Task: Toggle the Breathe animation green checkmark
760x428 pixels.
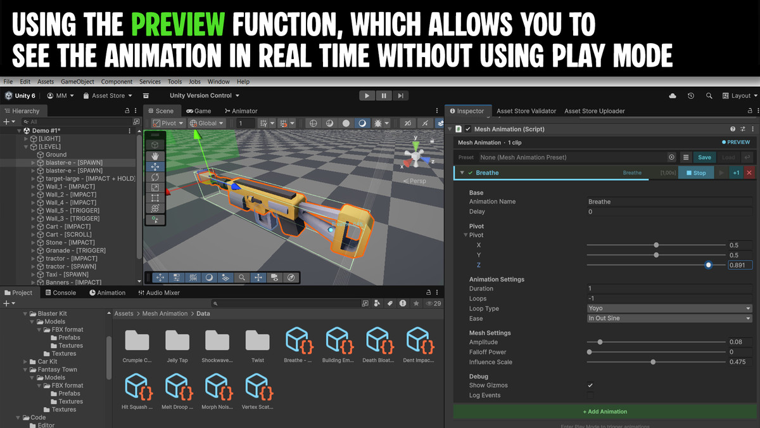Action: point(470,172)
